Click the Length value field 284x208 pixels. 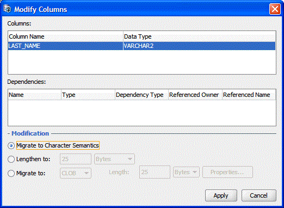[155, 172]
